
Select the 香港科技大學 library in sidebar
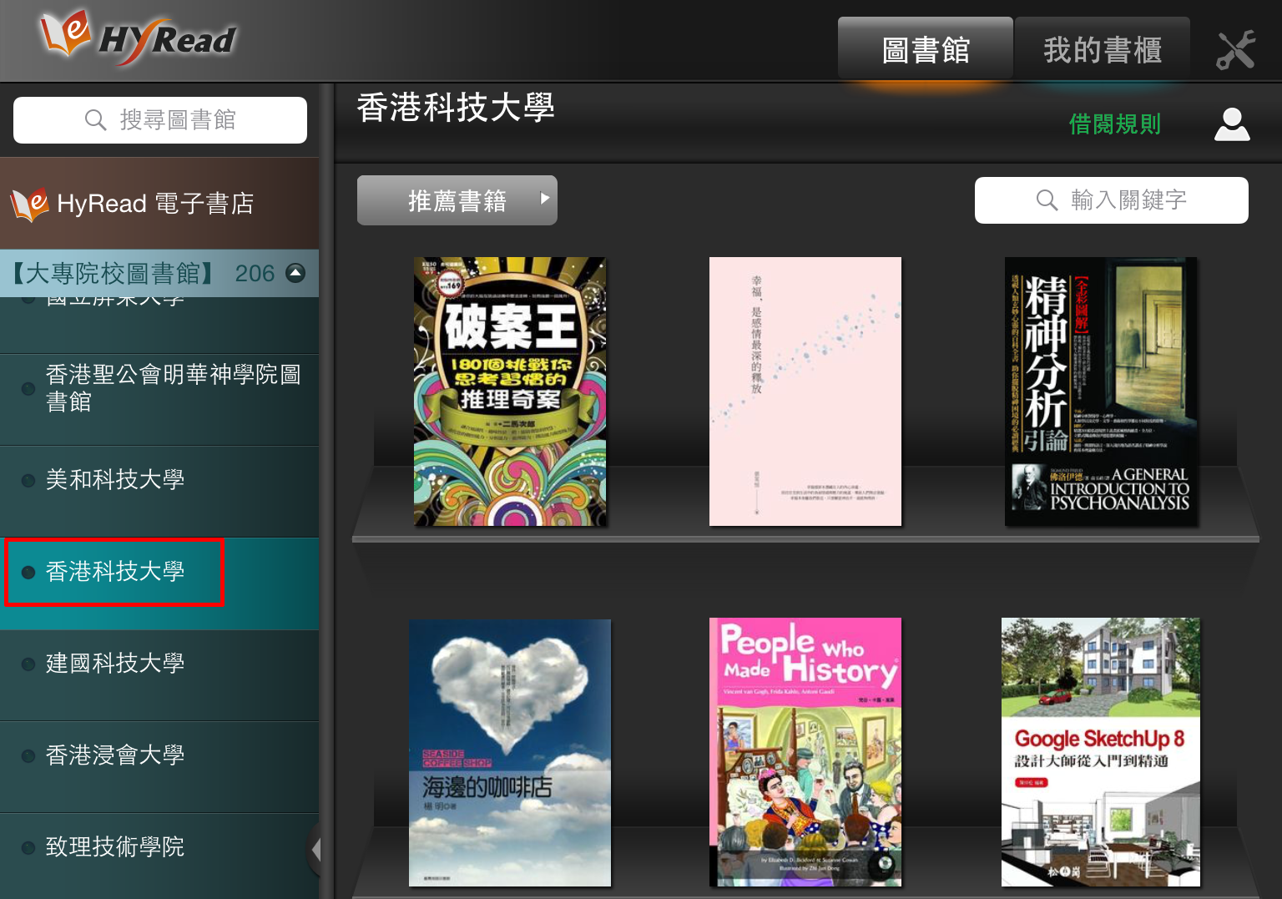click(x=114, y=571)
